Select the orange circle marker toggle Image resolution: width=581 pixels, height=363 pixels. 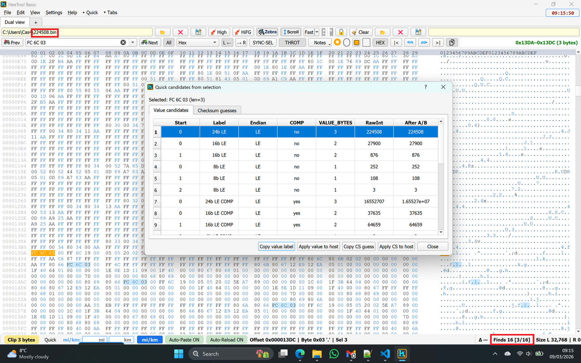(x=337, y=42)
